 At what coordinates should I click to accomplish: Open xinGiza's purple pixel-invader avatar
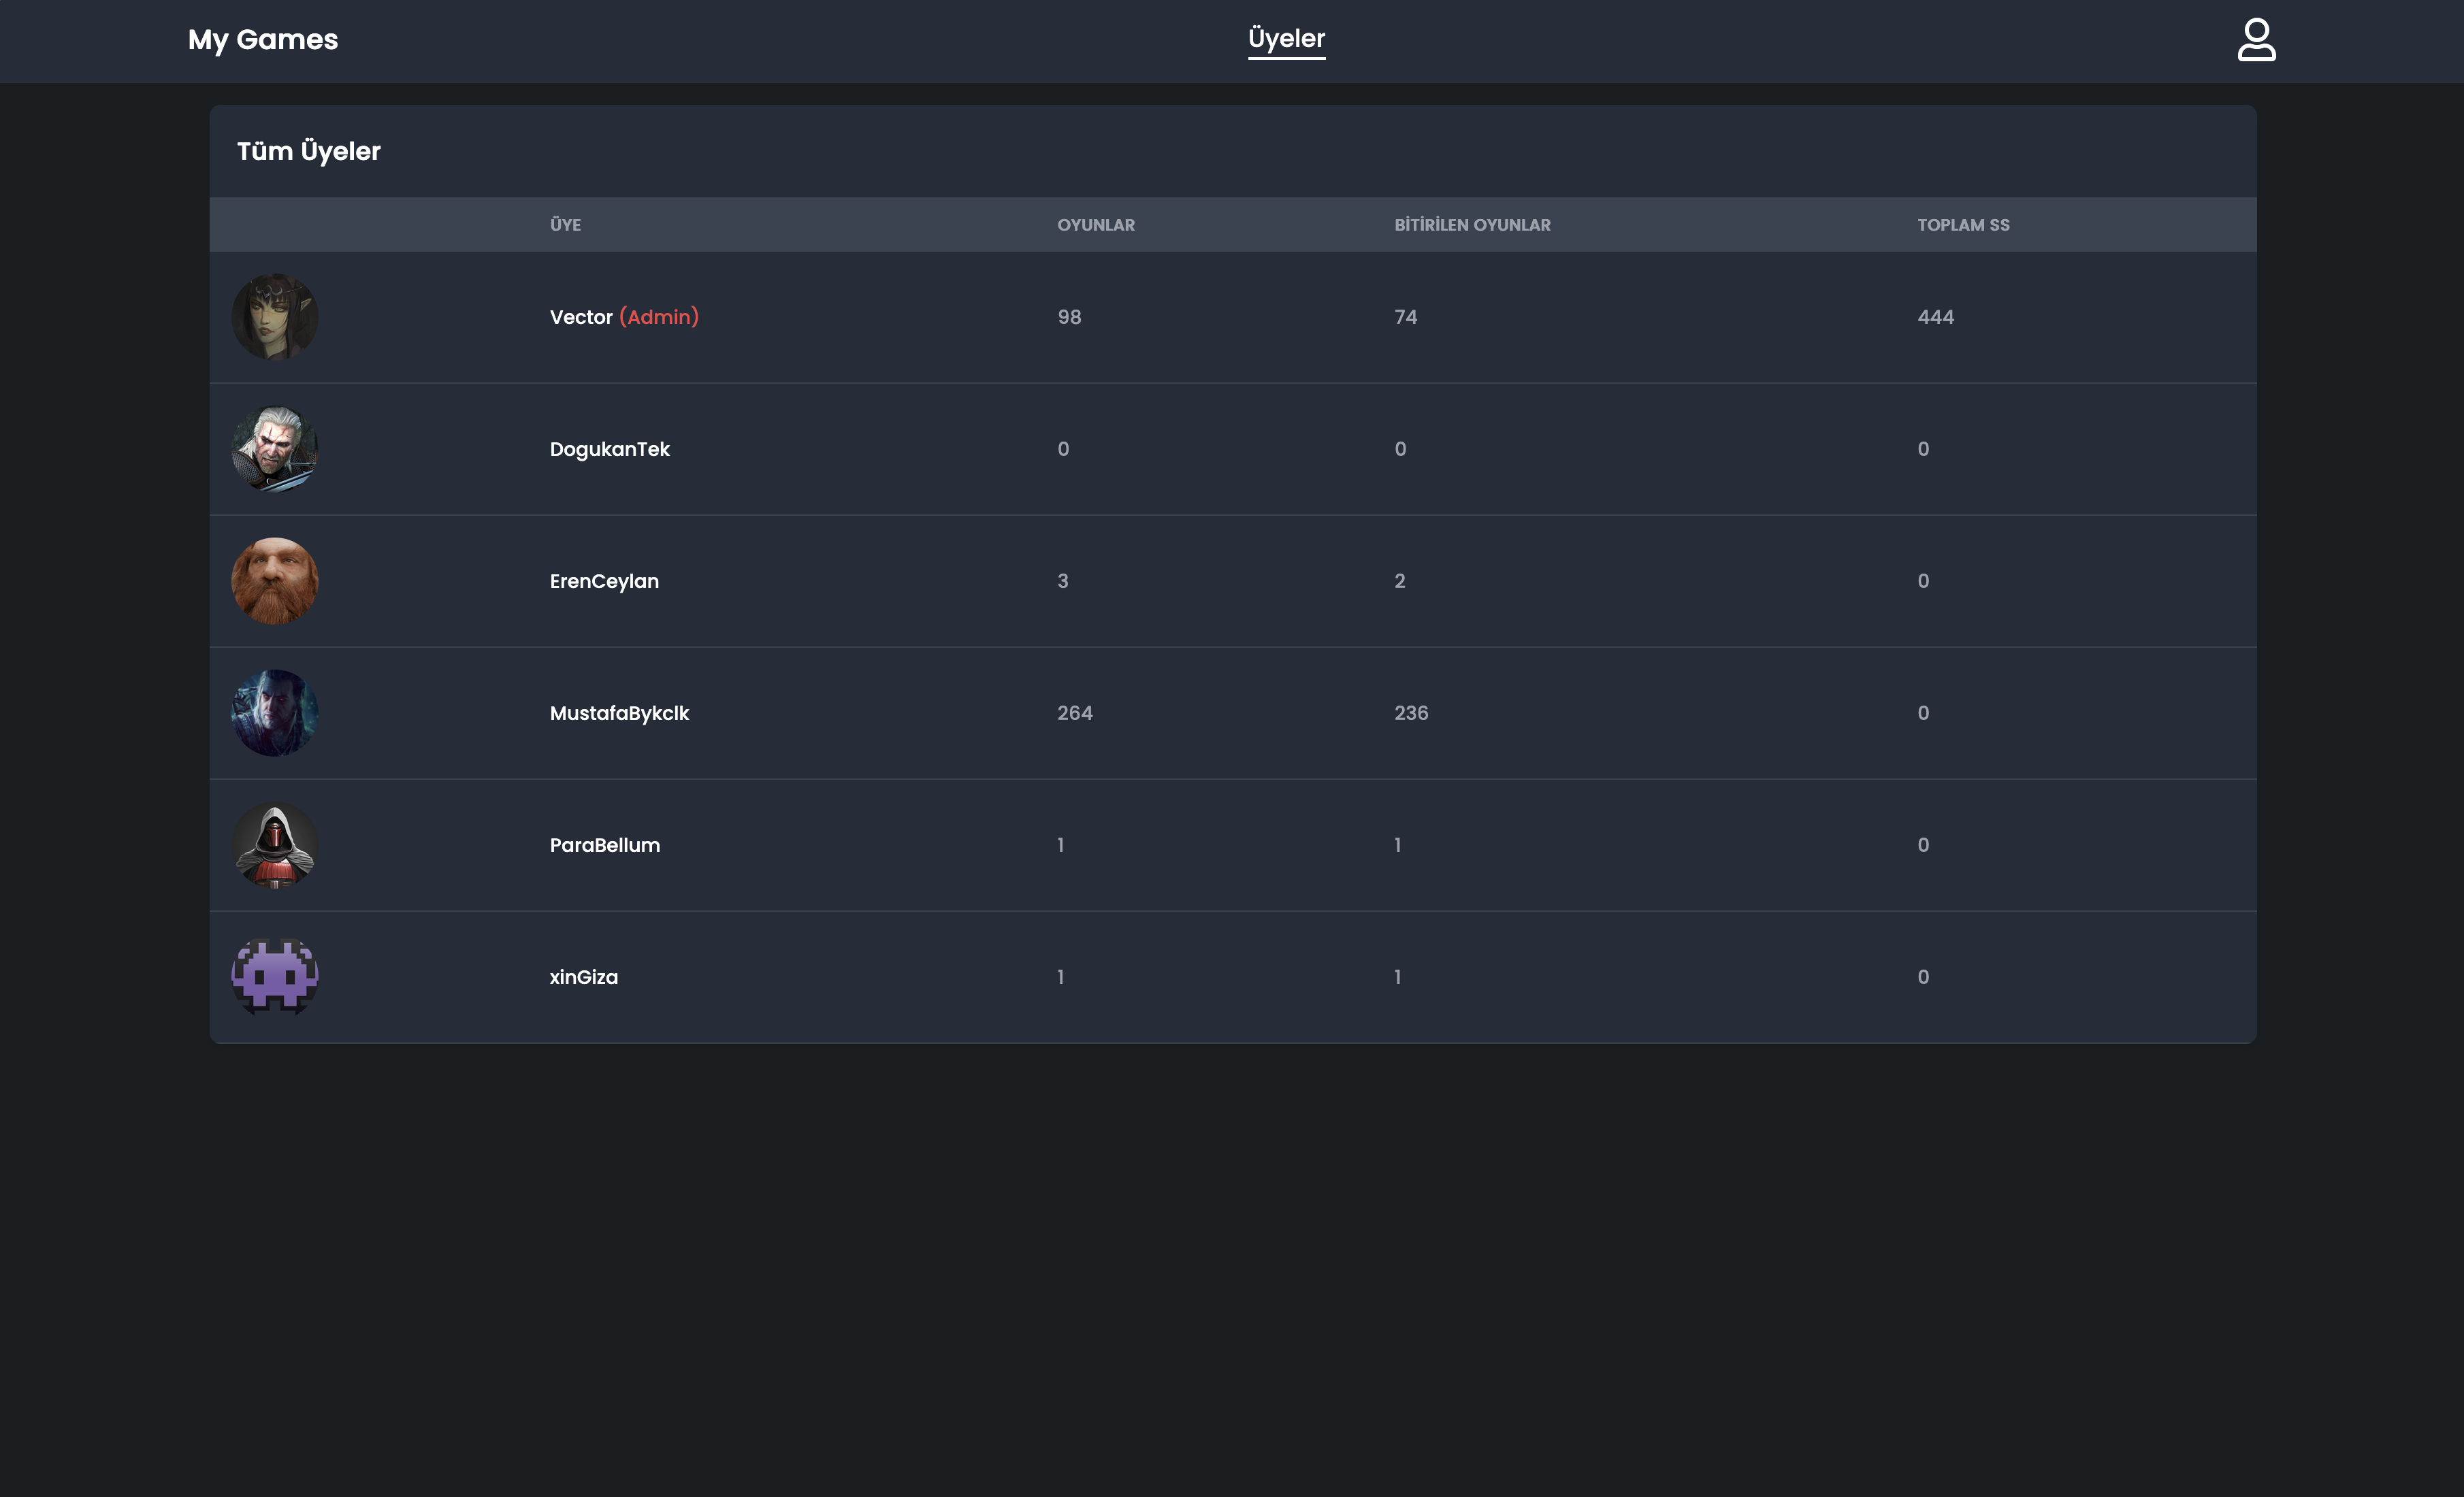pos(275,977)
